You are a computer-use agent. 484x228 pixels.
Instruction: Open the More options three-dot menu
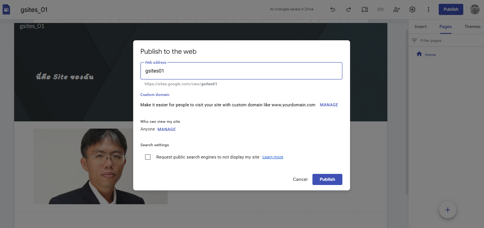click(428, 10)
